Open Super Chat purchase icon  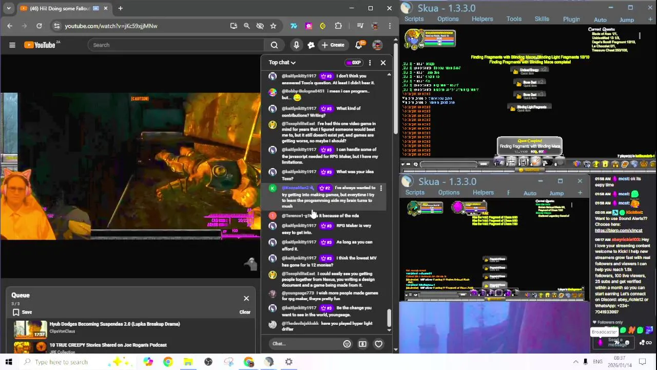[362, 344]
